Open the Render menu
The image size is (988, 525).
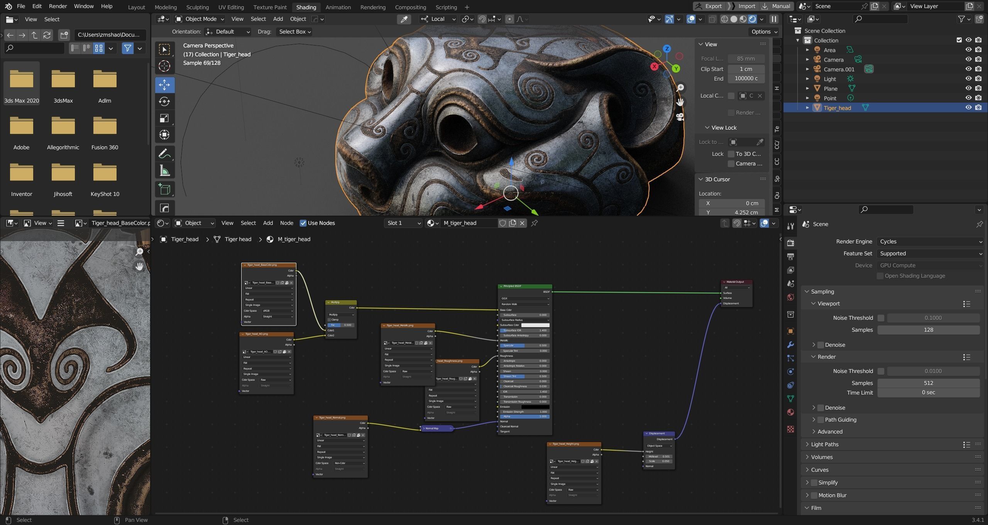tap(58, 6)
